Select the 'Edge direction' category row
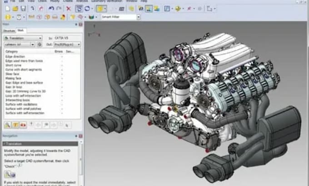 [42, 57]
